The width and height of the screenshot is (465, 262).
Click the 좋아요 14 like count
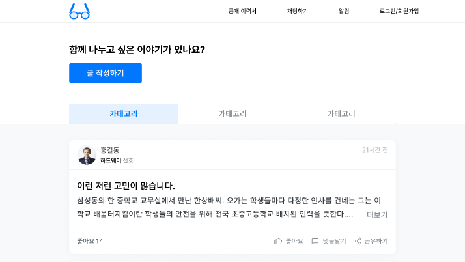point(90,241)
